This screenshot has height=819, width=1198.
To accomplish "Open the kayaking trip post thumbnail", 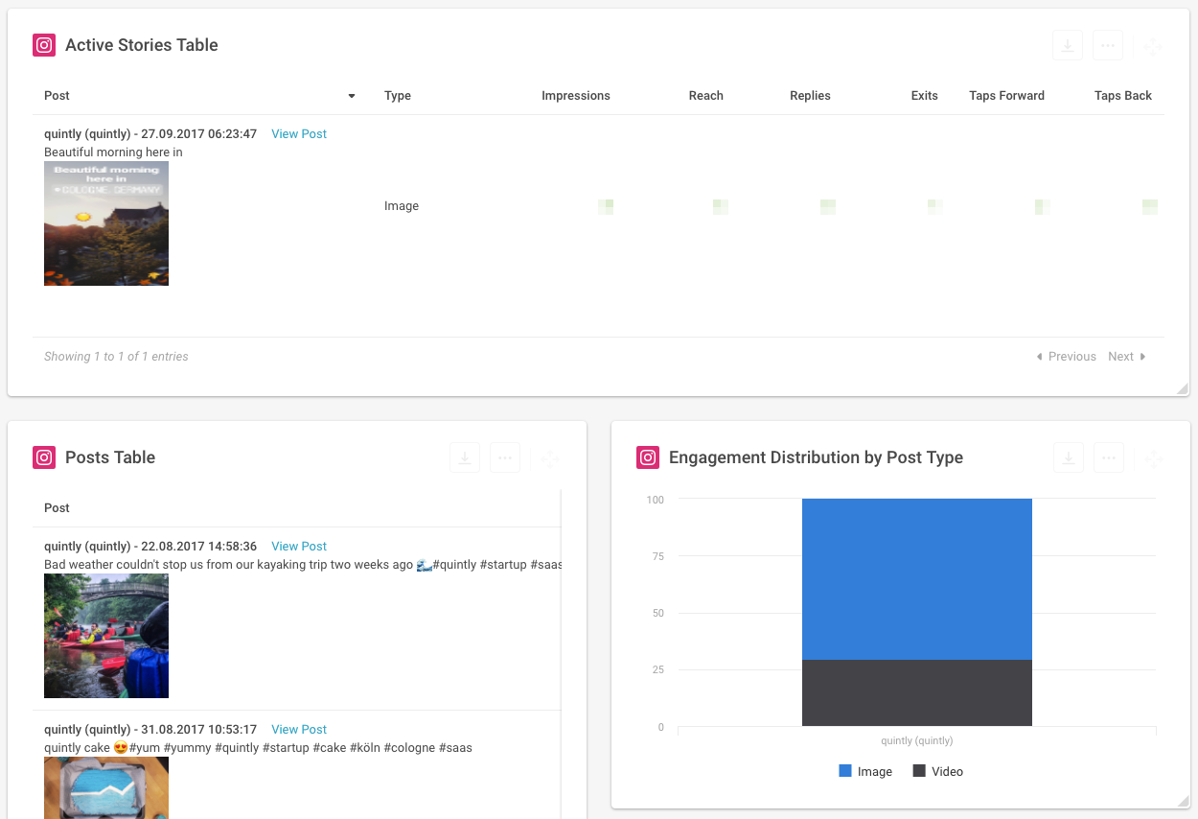I will [106, 636].
